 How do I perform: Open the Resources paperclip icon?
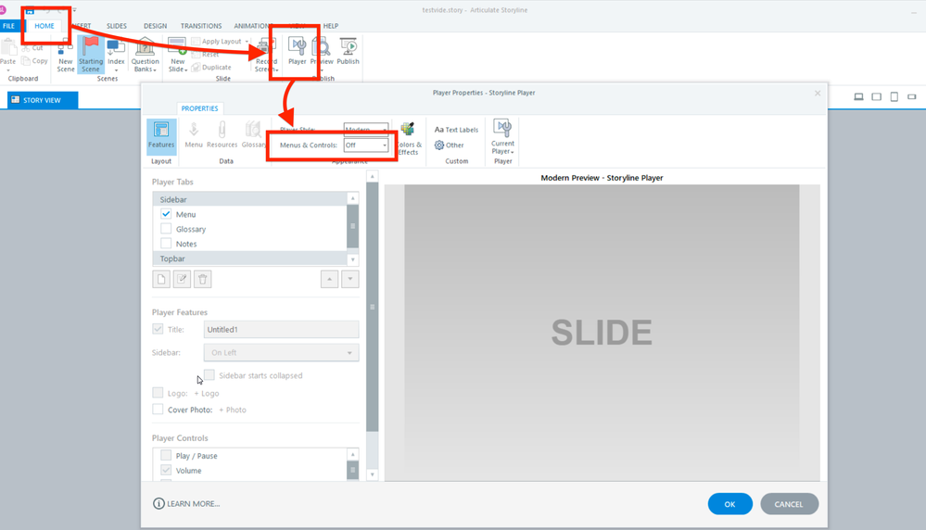click(x=222, y=129)
